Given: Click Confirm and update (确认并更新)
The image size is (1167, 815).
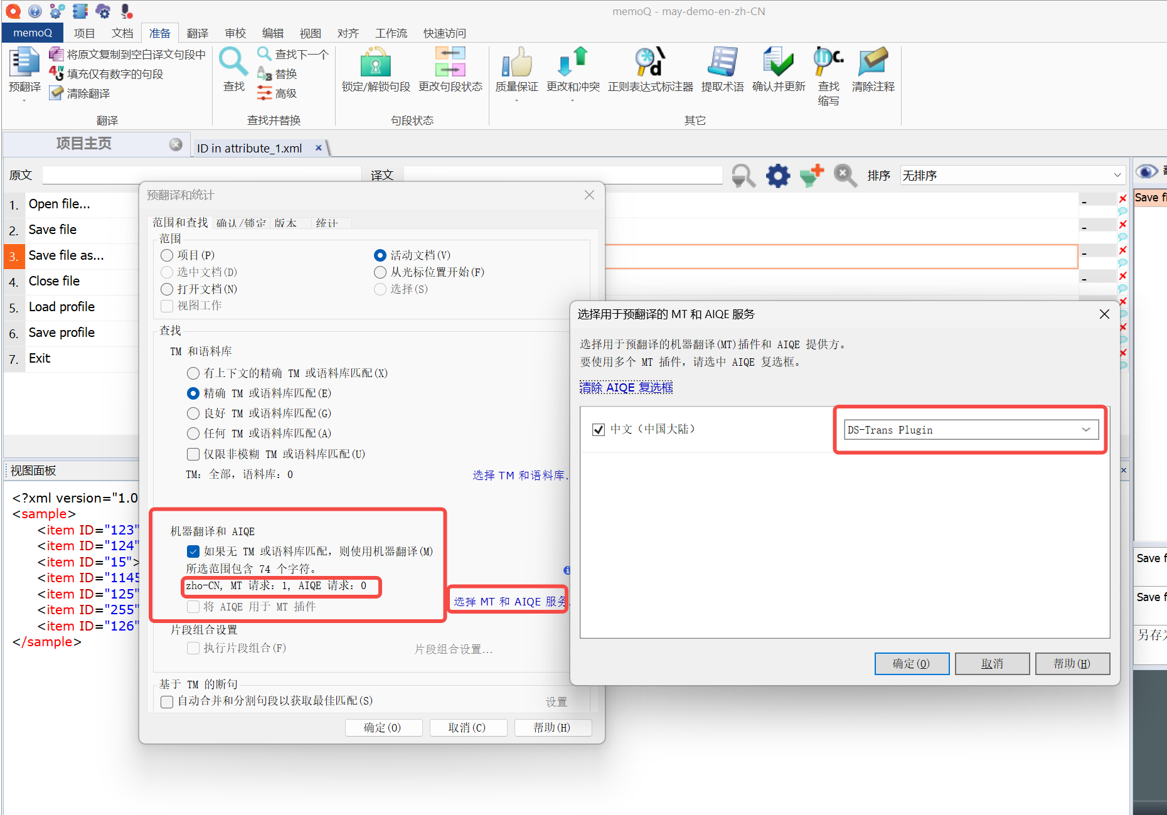Looking at the screenshot, I should point(779,70).
